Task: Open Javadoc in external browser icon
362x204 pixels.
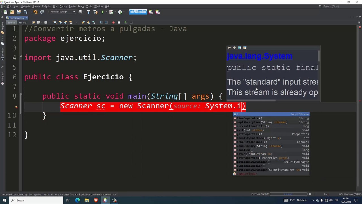Action: click(240, 48)
